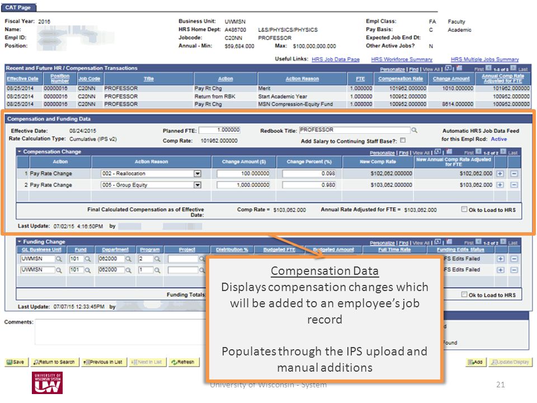Download Funding Change grid to spreadsheet
This screenshot has height=403, width=537.
click(x=449, y=242)
